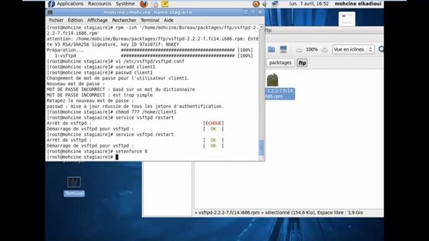Image resolution: width=429 pixels, height=241 pixels.
Task: Click the orange update notifier tray icon
Action: (x=256, y=4)
